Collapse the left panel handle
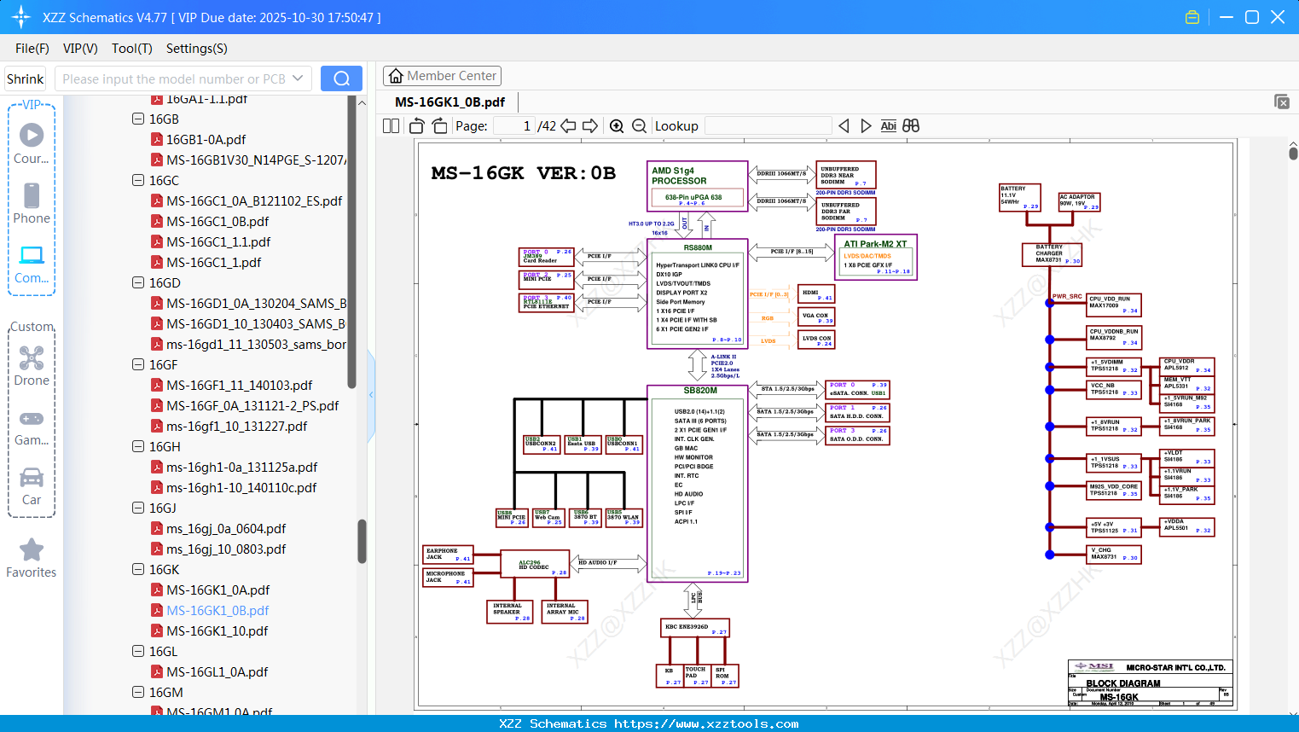1299x732 pixels. pyautogui.click(x=371, y=395)
